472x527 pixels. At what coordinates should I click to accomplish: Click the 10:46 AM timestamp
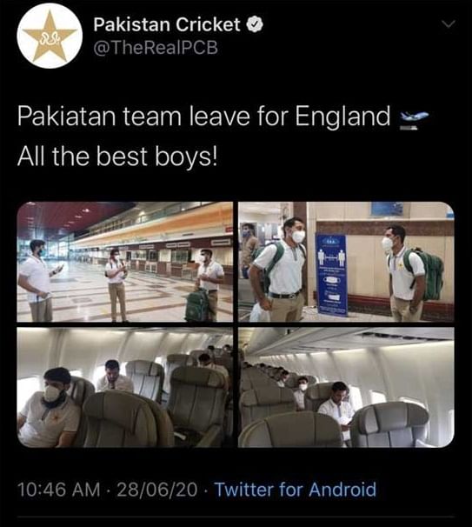tap(59, 490)
